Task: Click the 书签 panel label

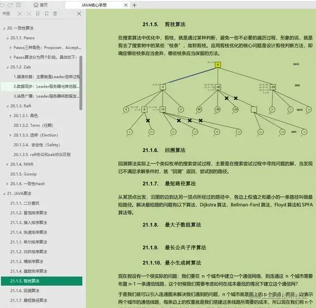Action: tap(6, 13)
